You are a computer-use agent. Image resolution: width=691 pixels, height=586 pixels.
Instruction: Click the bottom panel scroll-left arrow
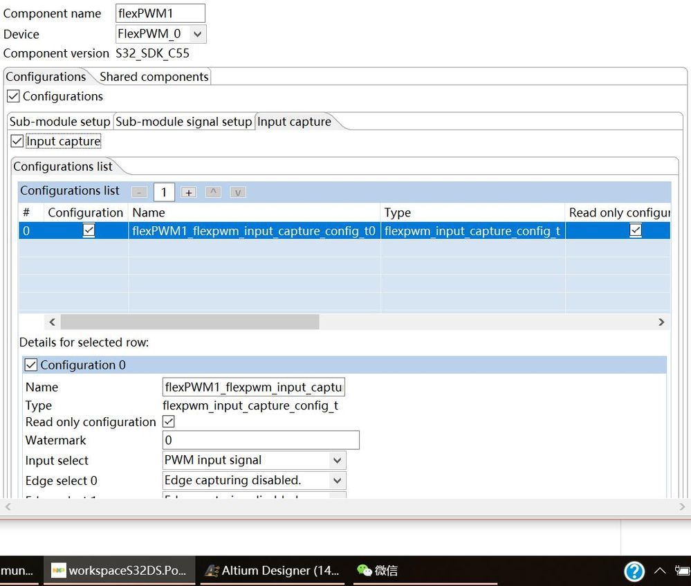pos(8,506)
